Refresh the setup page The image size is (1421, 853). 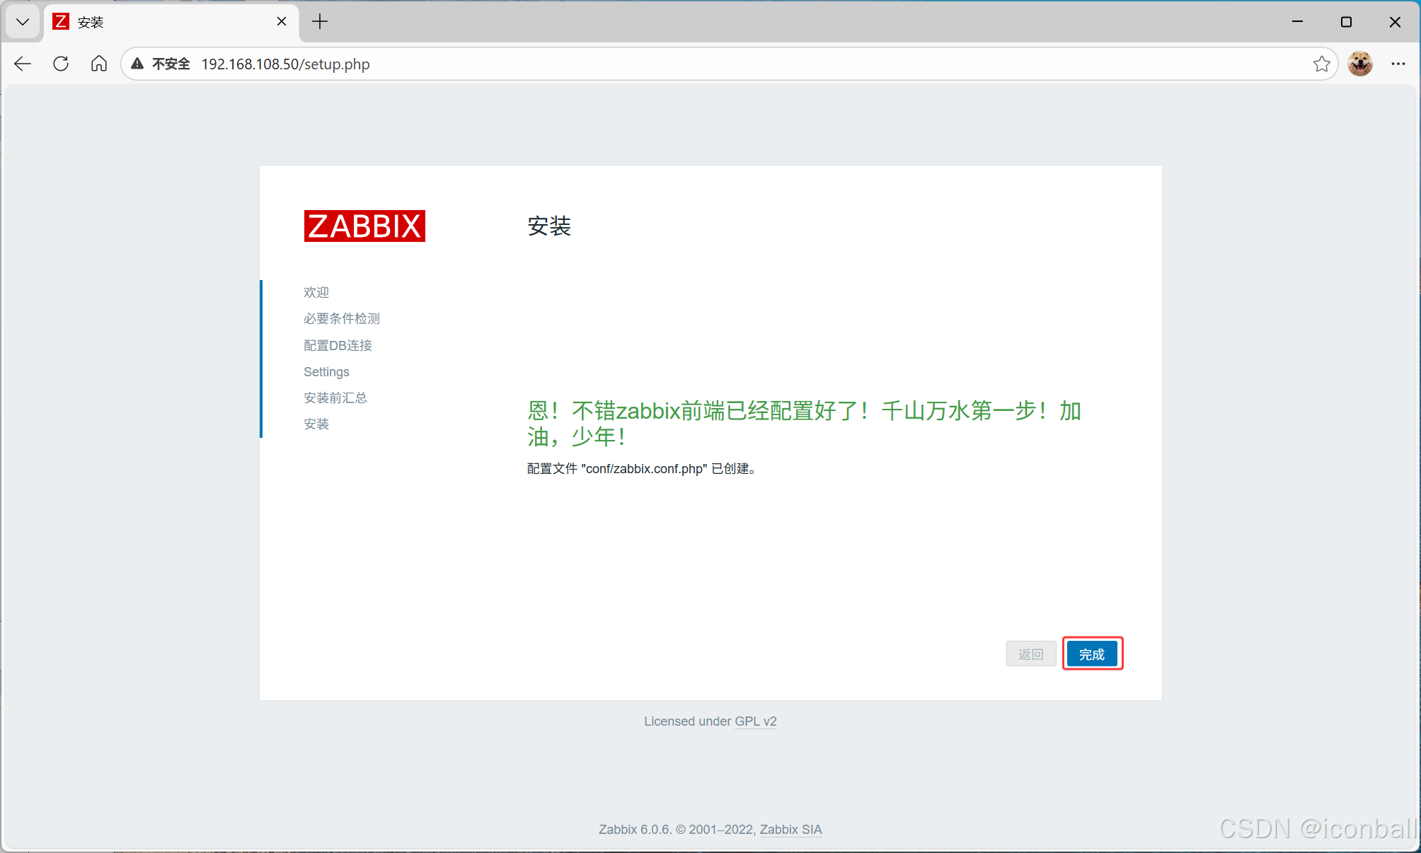60,64
